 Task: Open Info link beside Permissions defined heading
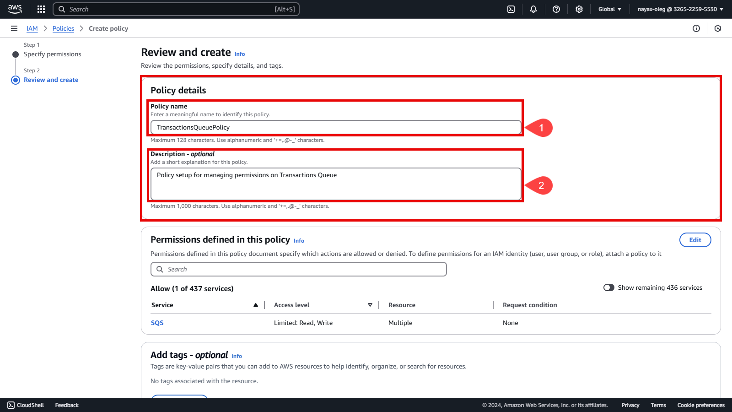click(299, 241)
